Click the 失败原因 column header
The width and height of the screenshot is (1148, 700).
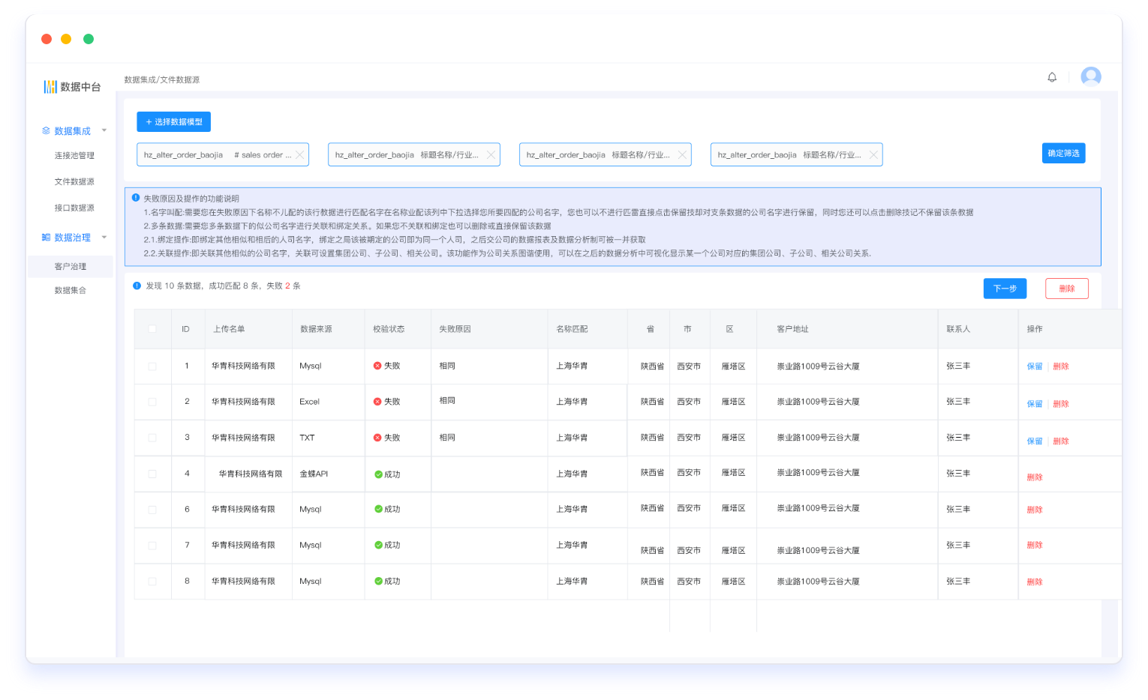coord(455,329)
